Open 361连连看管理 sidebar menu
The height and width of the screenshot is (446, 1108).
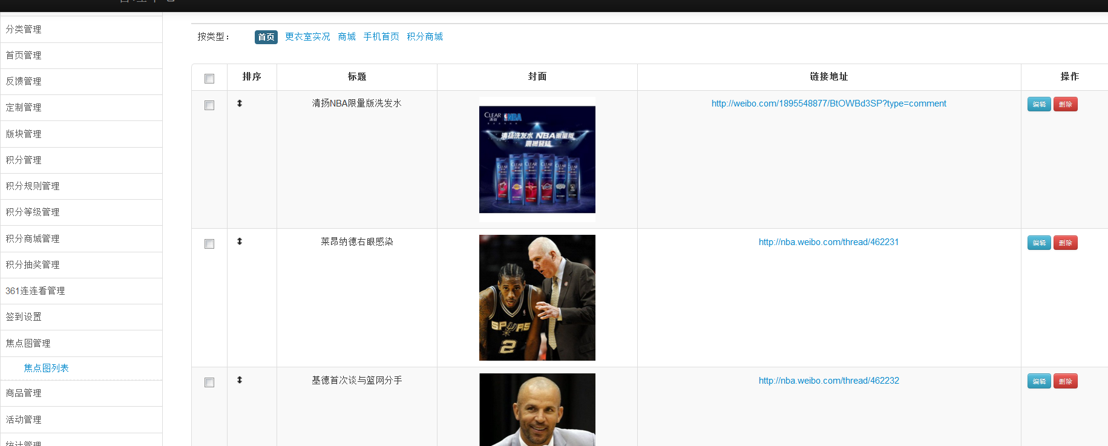[x=81, y=290]
